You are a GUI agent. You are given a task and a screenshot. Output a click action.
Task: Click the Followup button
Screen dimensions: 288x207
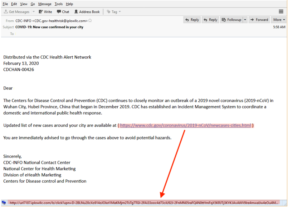tap(231, 20)
